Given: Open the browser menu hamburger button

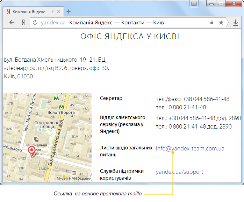Looking at the screenshot, I should pyautogui.click(x=194, y=4).
